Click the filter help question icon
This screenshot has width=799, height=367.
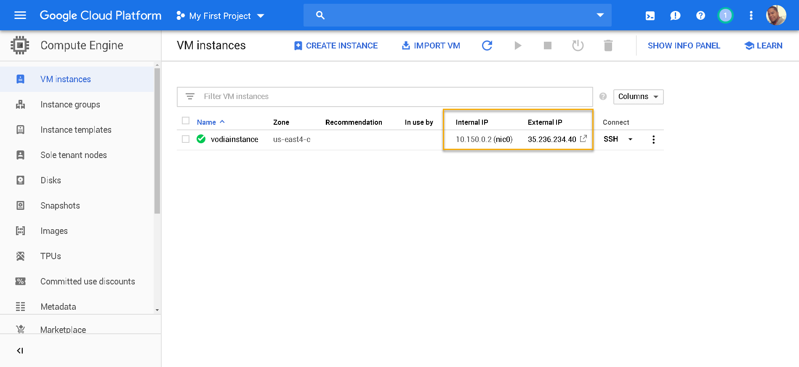[x=603, y=96]
